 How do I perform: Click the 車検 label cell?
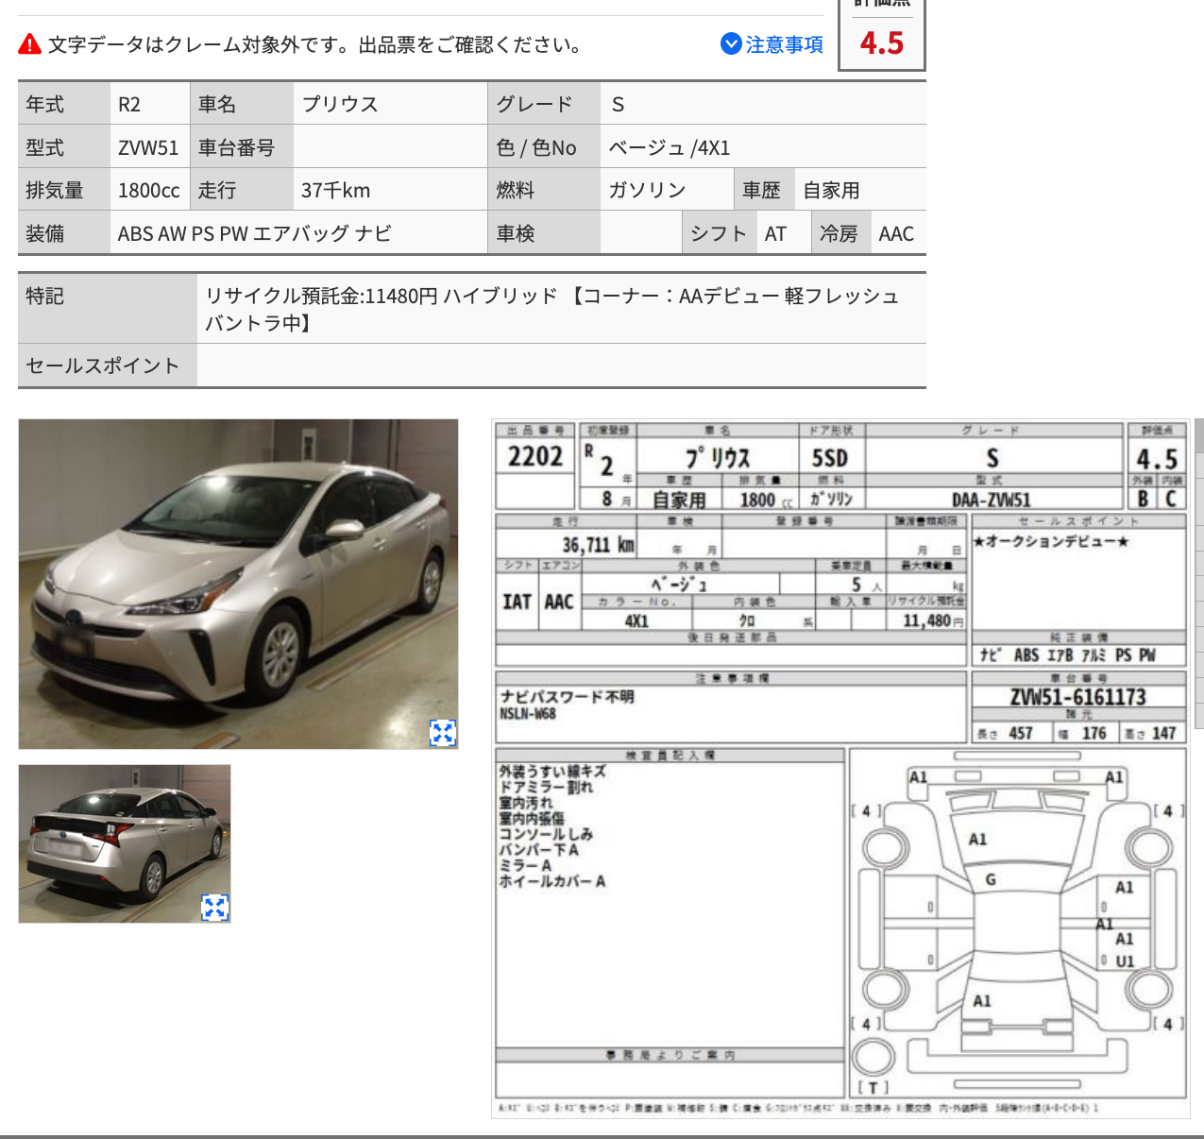click(x=544, y=233)
